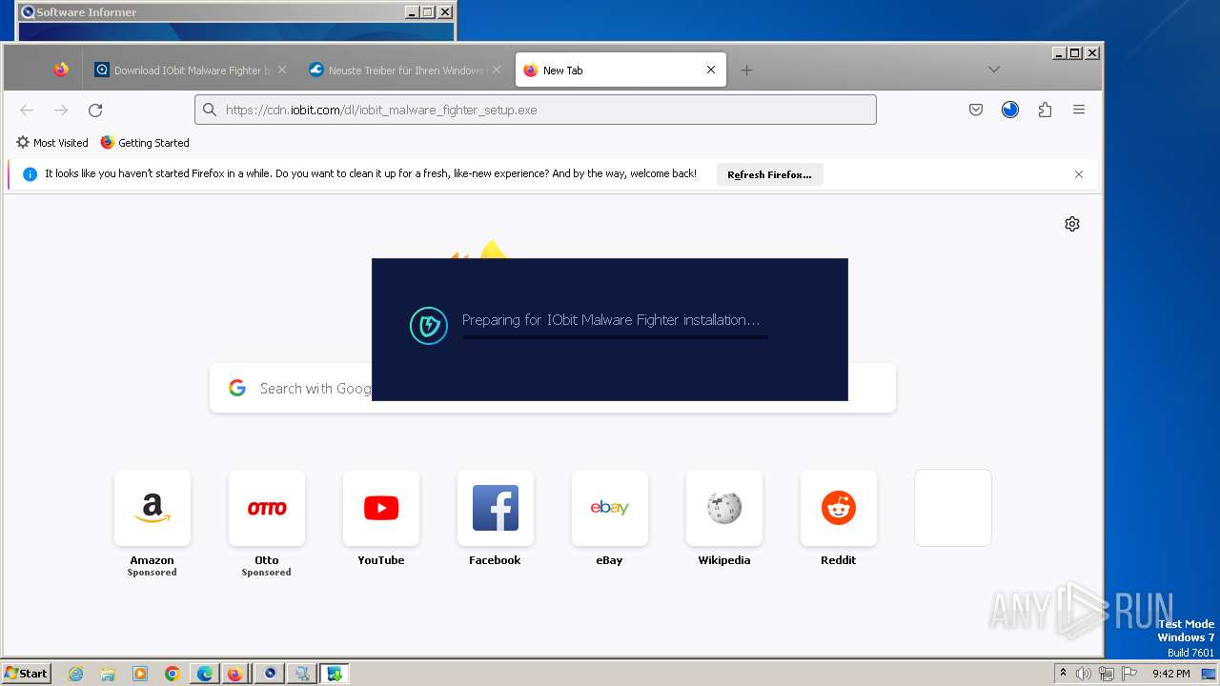This screenshot has height=686, width=1220.
Task: Open the network tray icon
Action: [1107, 674]
